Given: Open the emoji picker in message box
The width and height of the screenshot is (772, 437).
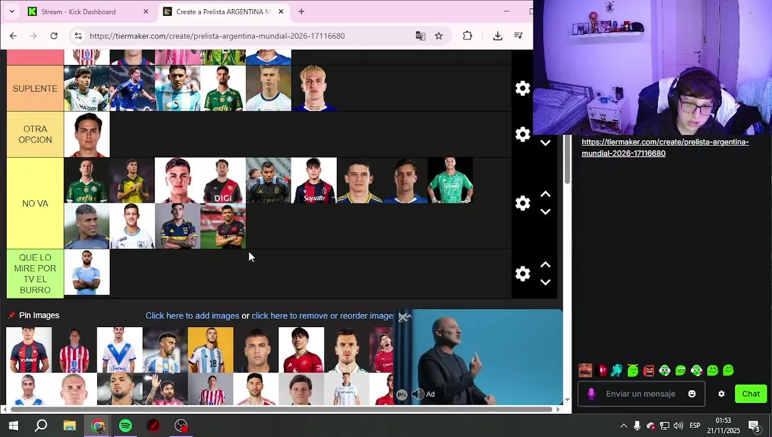Looking at the screenshot, I should [x=692, y=394].
